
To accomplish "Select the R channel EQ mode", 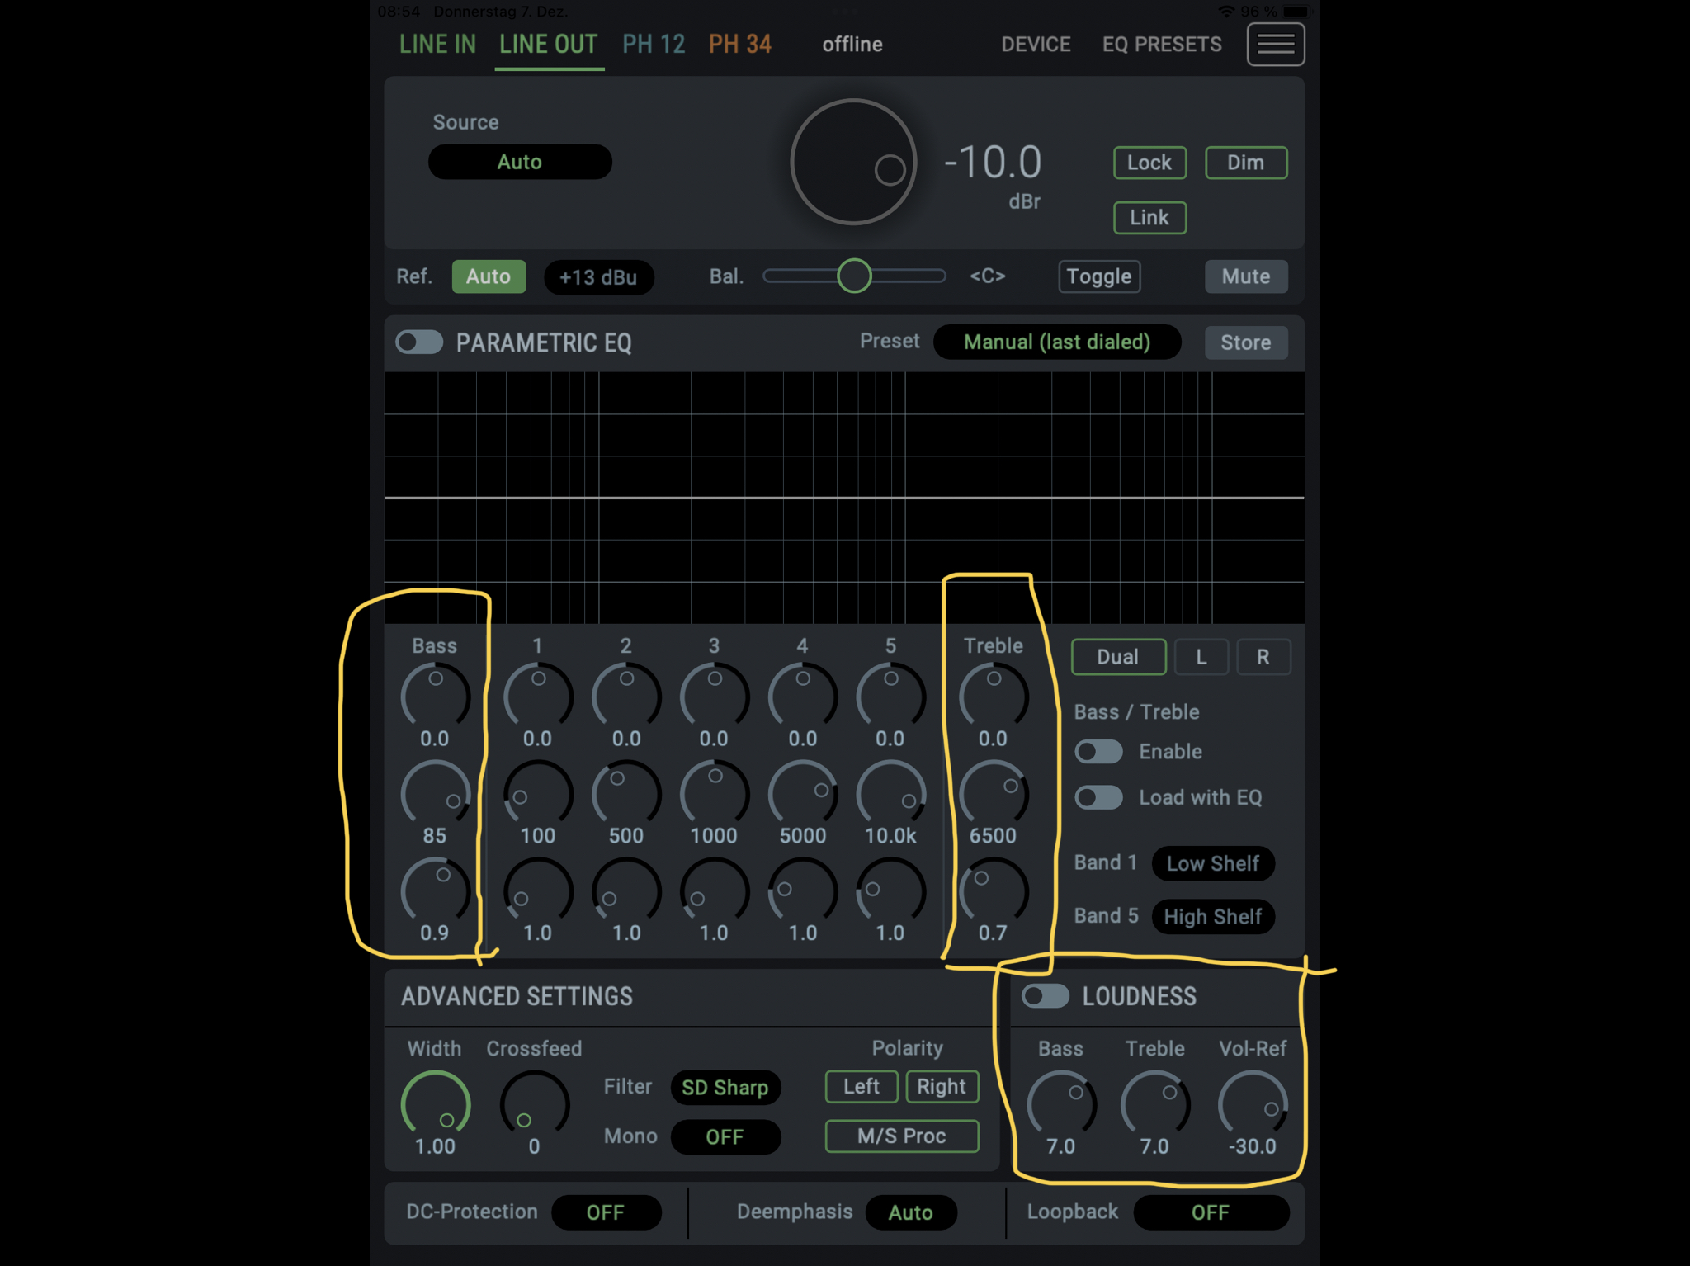I will pyautogui.click(x=1263, y=657).
